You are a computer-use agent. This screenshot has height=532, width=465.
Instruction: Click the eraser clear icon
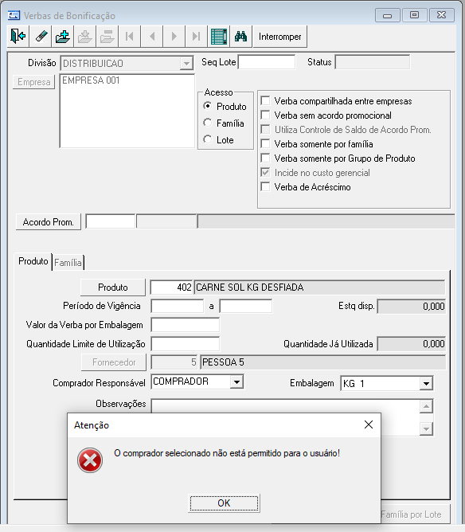pyautogui.click(x=41, y=36)
